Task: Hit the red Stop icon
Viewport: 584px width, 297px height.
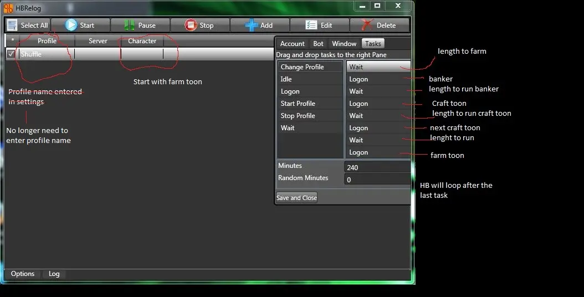Action: point(191,25)
